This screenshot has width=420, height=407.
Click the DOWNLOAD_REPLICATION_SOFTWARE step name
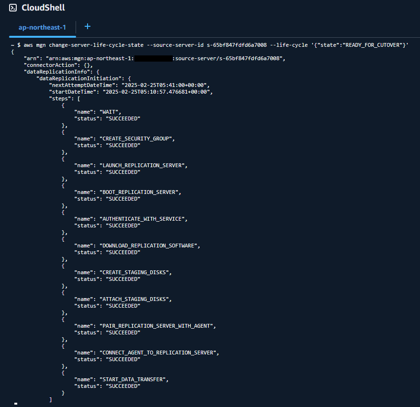(148, 246)
